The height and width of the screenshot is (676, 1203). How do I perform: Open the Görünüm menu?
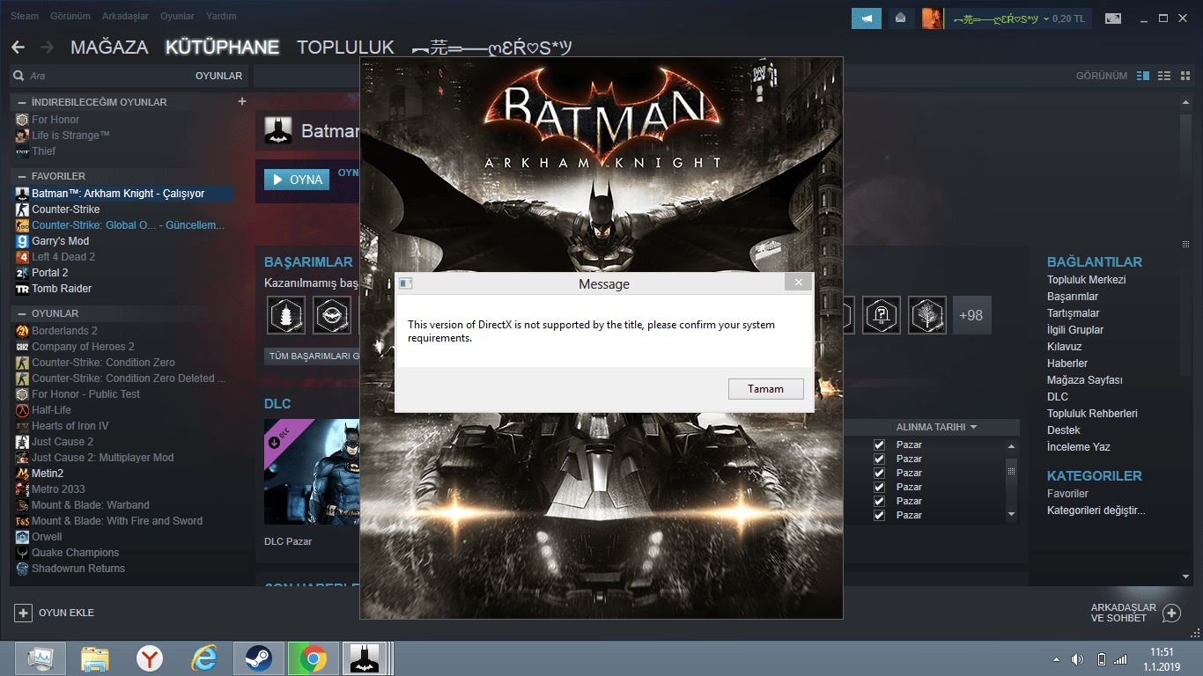tap(70, 16)
